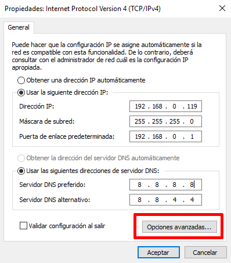This screenshot has width=231, height=263.
Task: Close the TCP/IPv4 properties dialog
Action: pyautogui.click(x=222, y=8)
